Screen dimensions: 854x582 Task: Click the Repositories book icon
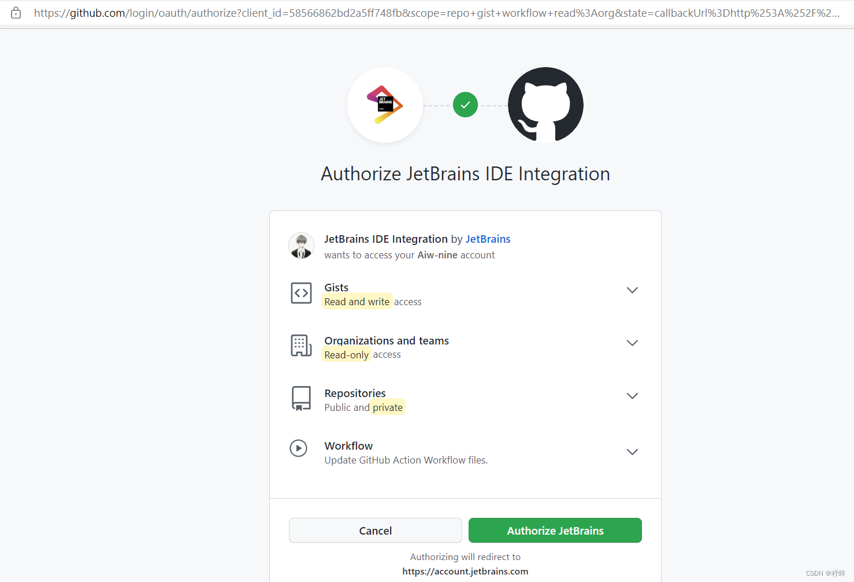point(301,399)
